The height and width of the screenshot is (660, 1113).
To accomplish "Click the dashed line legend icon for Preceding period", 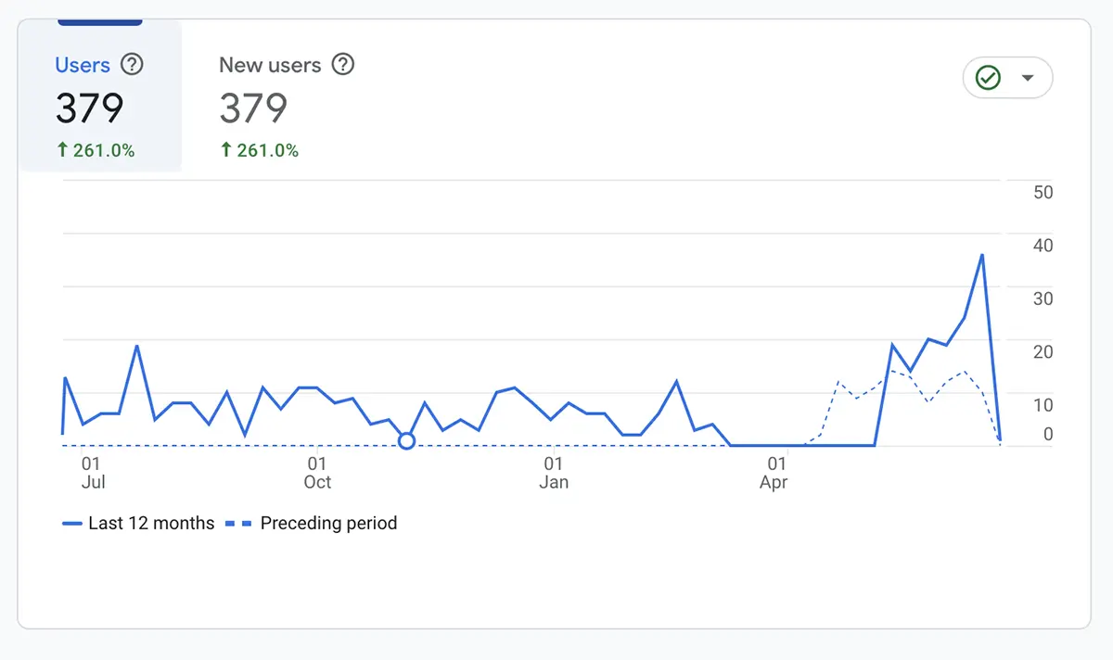I will (x=239, y=523).
